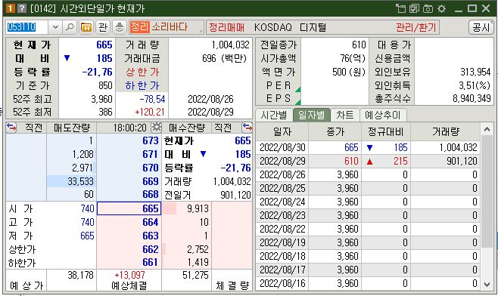Click the red 관리/환기 label
This screenshot has height=296, width=498.
[x=416, y=27]
